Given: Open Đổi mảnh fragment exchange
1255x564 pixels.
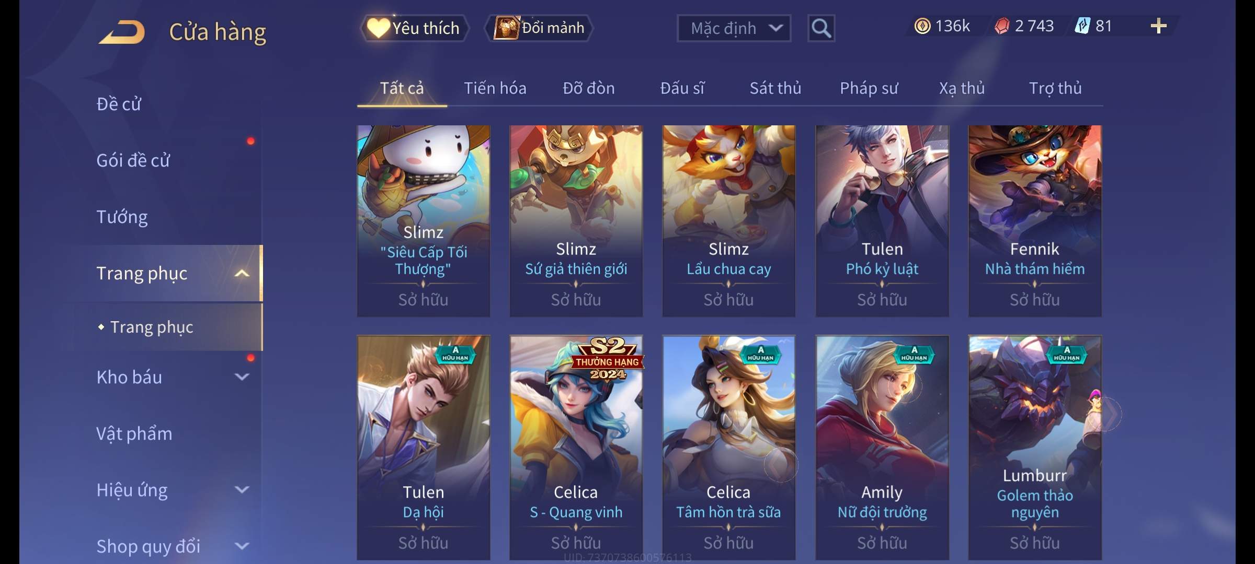Looking at the screenshot, I should click(539, 28).
